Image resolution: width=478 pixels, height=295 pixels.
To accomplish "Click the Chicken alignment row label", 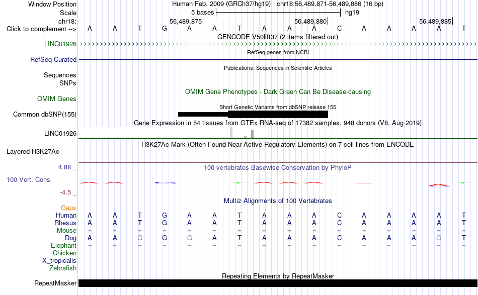I will pos(64,253).
